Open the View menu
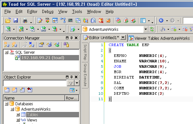 coord(63,12)
